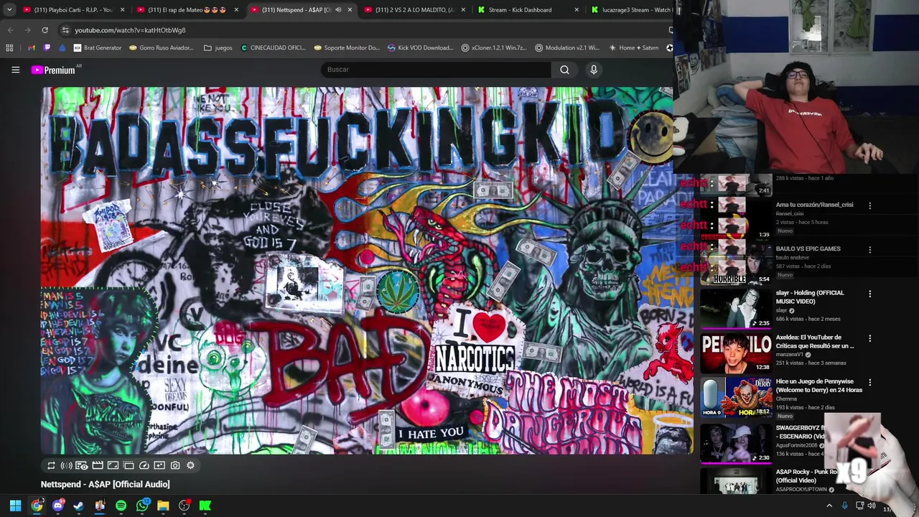Open File Explorer from taskbar
This screenshot has width=919, height=517.
pos(163,506)
